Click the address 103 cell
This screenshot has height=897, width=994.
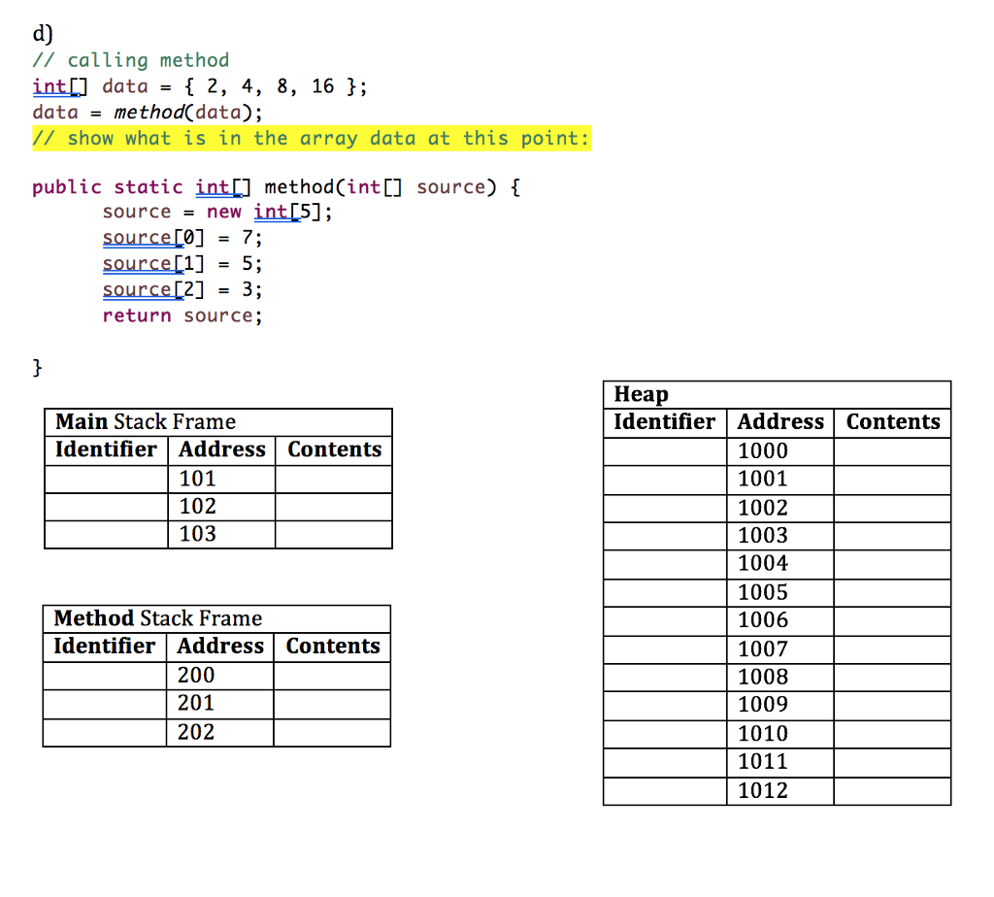222,534
